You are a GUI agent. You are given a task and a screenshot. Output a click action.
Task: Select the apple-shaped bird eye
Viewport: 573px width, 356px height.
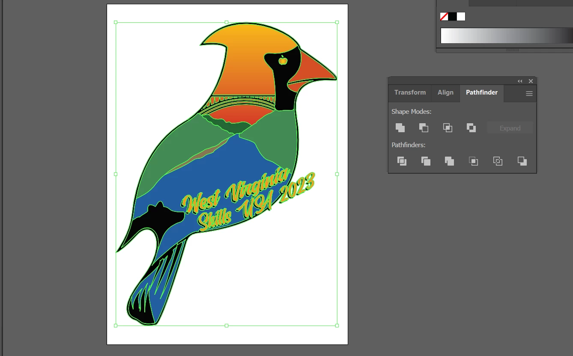283,60
